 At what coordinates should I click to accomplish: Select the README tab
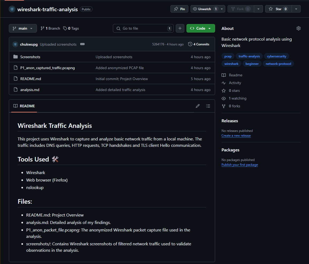(x=24, y=106)
